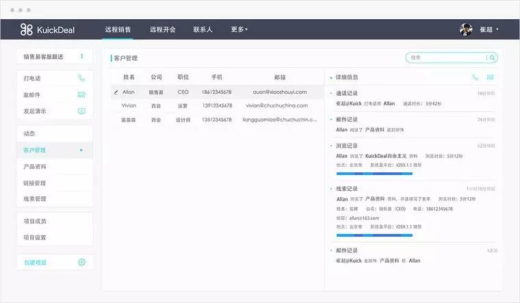
Task: Click the 搜索 search input field
Action: (x=446, y=58)
